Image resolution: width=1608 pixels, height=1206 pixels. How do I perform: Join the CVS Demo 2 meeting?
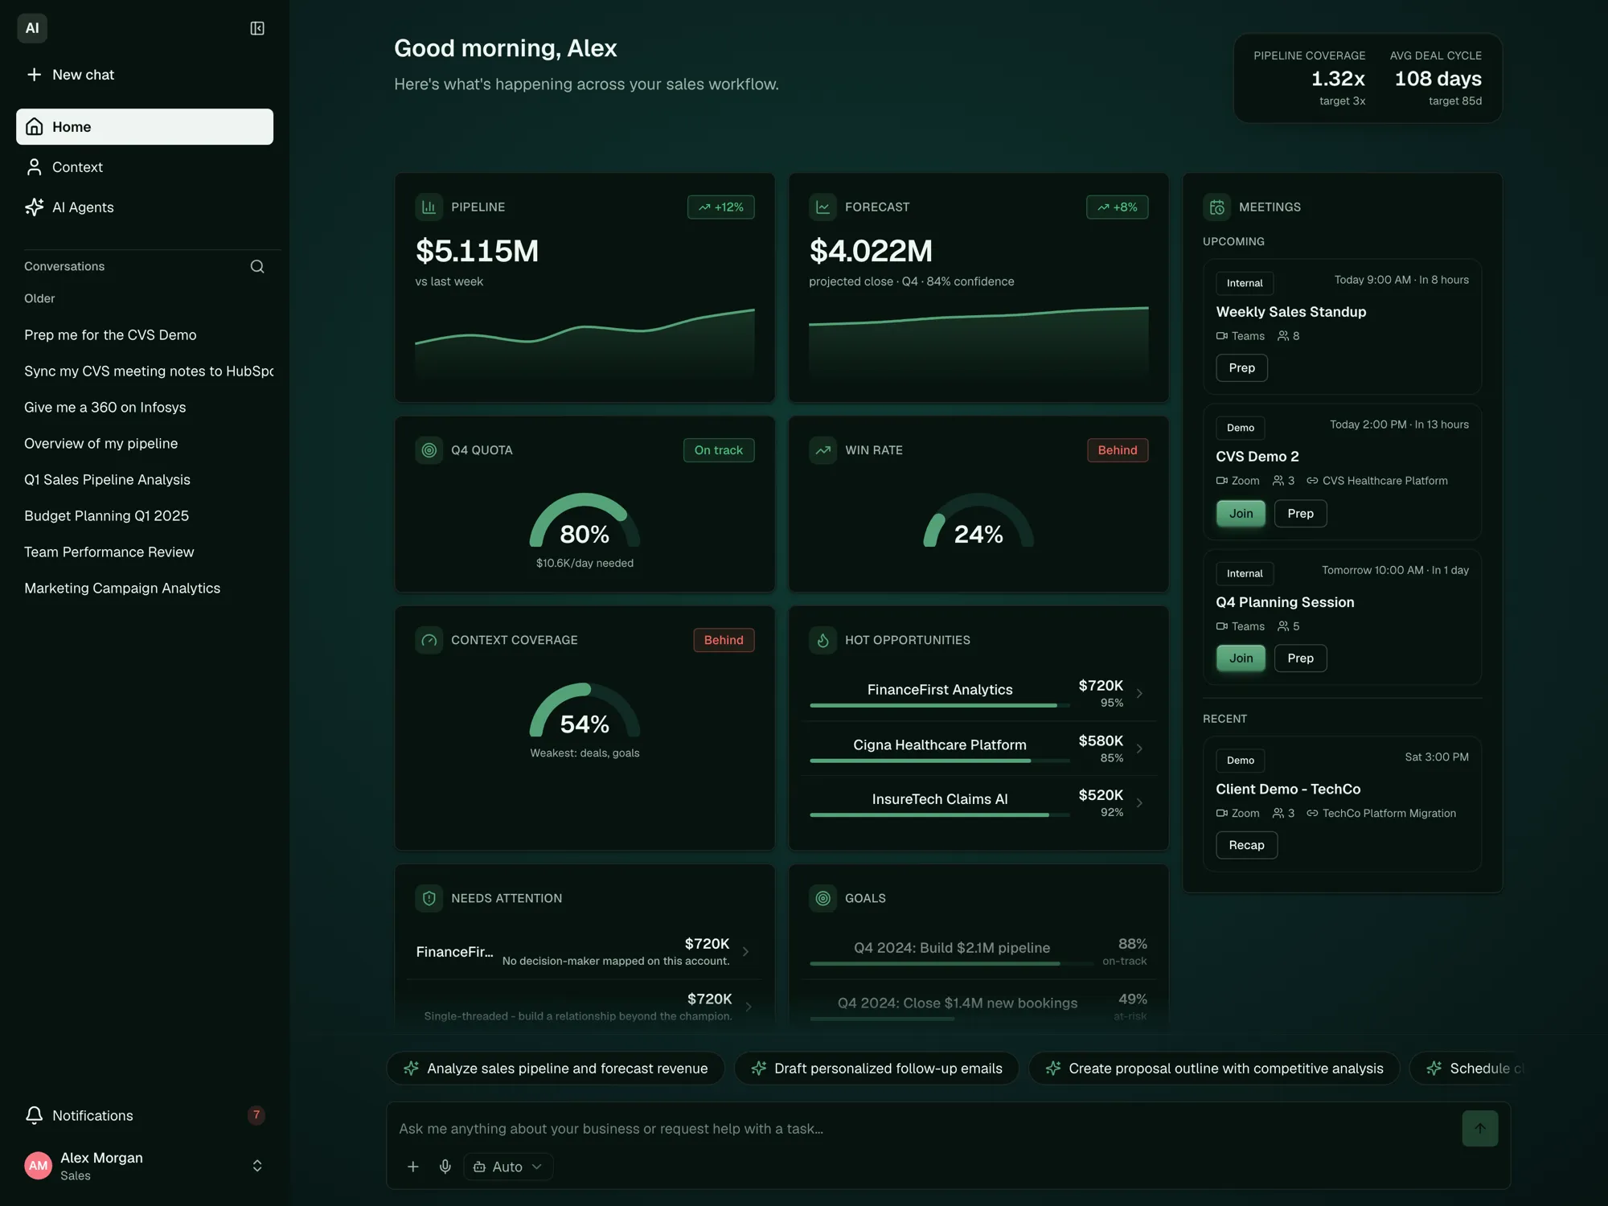[x=1241, y=513]
